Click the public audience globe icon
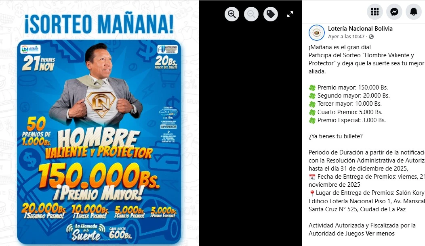Image resolution: width=425 pixels, height=246 pixels. tap(371, 37)
